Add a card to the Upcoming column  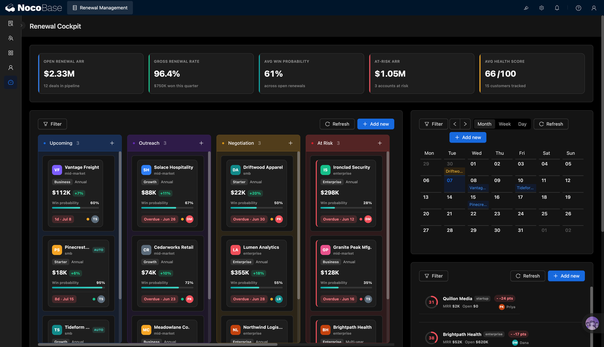[112, 143]
